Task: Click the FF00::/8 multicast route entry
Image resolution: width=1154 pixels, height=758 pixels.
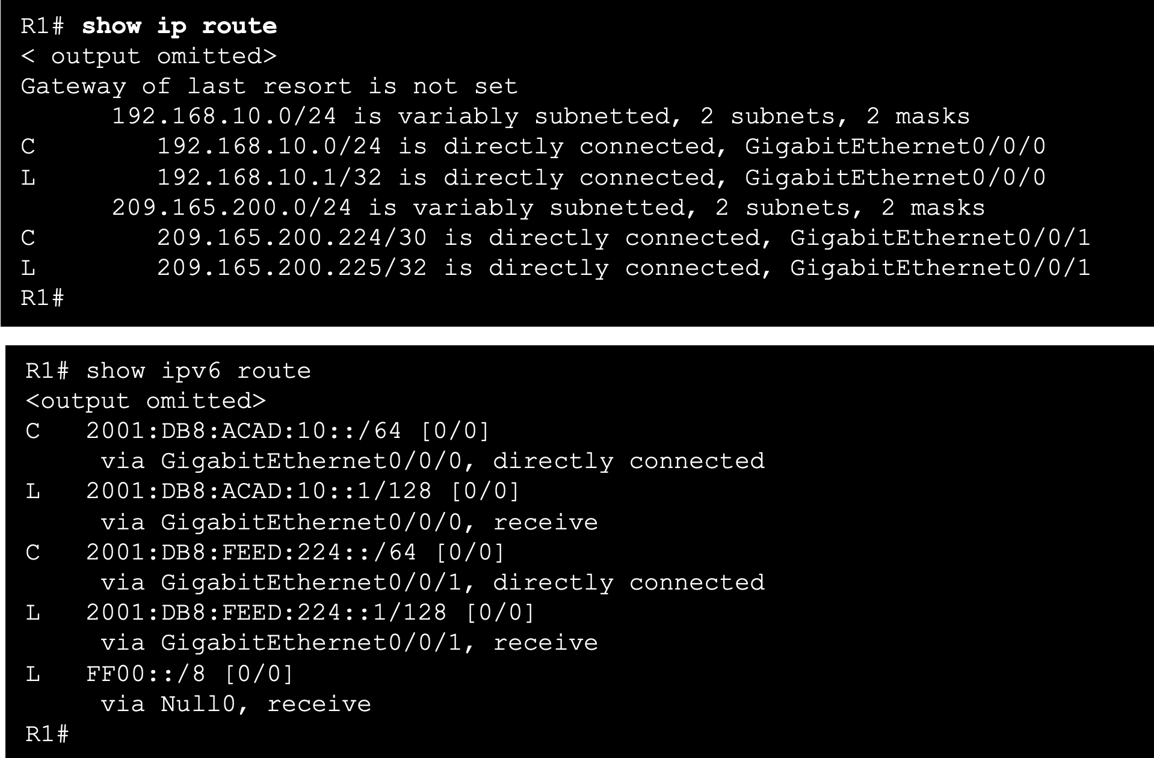Action: pos(159,674)
